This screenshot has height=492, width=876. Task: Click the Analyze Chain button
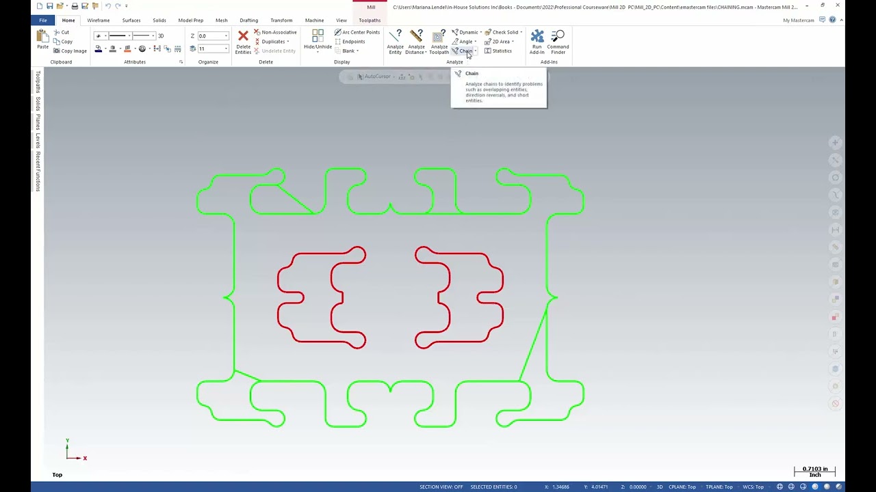(463, 51)
